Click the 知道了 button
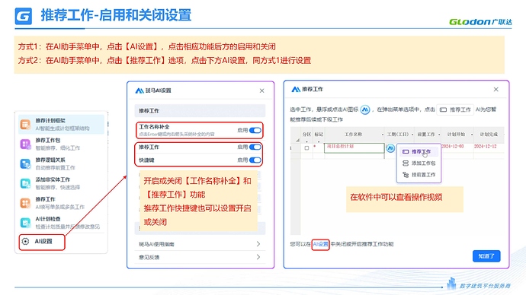 pos(486,256)
